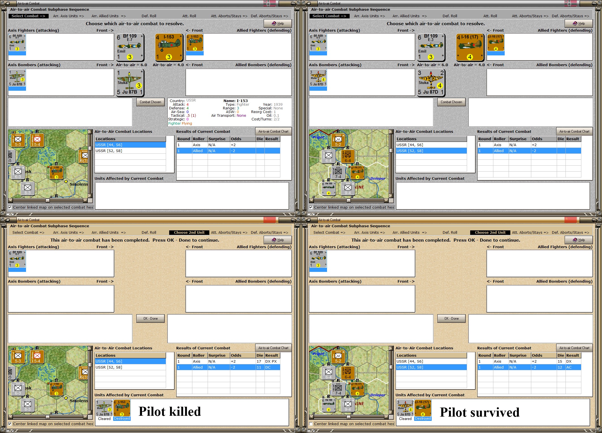Click the large I-16 (17) fighter counter in top-right window

pyautogui.click(x=470, y=47)
